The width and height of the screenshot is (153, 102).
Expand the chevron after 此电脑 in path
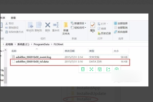[15, 44]
